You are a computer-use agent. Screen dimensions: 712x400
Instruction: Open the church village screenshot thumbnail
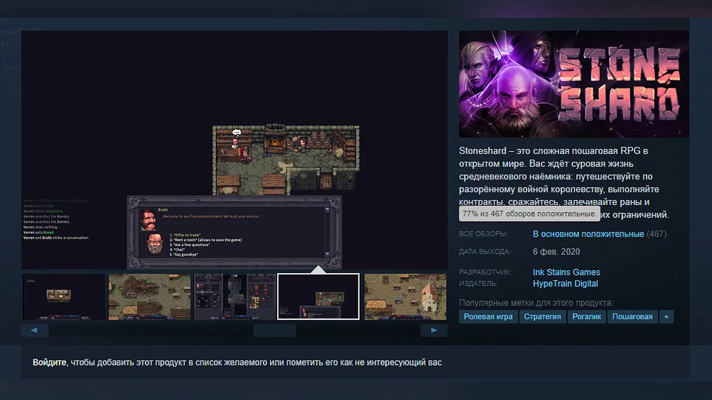pos(406,296)
